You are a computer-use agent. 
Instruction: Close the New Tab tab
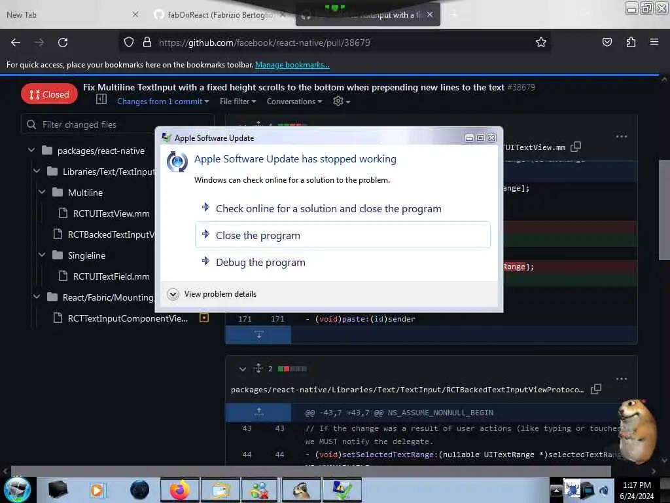(x=135, y=14)
